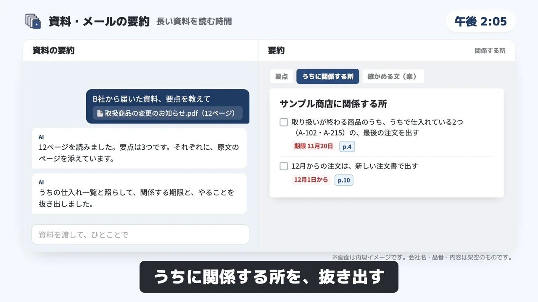Click the 資料・メールの要約 page title

[99, 21]
